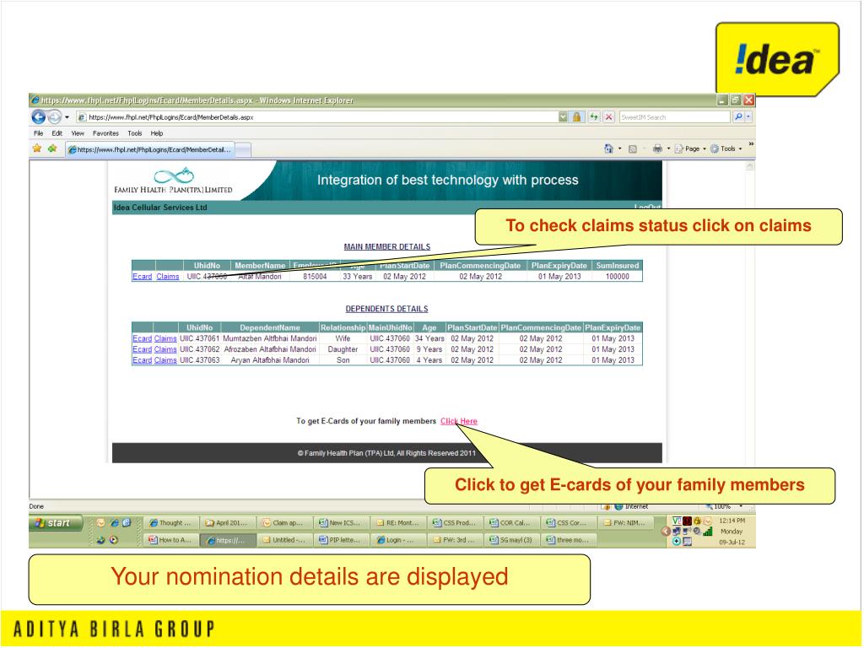Click the Claims link for Altaf Mandori
Image resolution: width=864 pixels, height=648 pixels.
point(166,276)
